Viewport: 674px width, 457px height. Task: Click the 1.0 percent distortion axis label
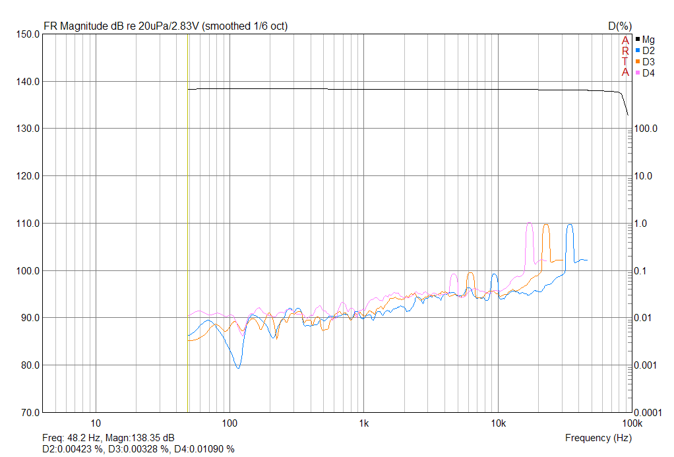point(641,224)
